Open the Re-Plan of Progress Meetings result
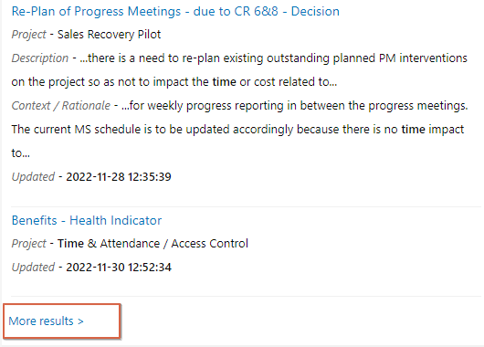 pyautogui.click(x=175, y=12)
